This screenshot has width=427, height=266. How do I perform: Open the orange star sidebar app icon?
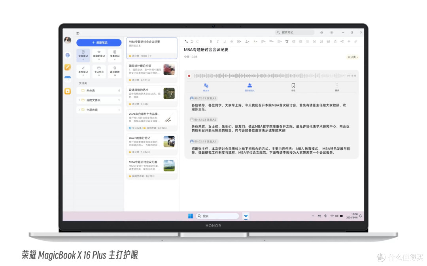[68, 91]
